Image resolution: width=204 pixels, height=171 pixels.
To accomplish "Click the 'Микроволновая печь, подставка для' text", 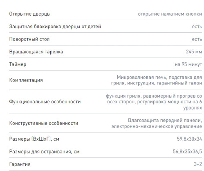I will point(159,78).
